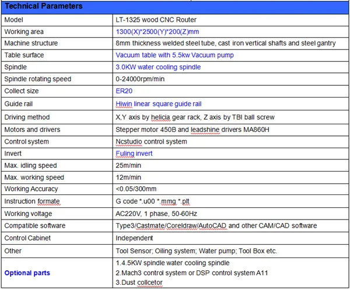Click the '1300(X)*2500(Y)*200(Z)mm' value
The width and height of the screenshot is (350, 289).
pos(157,32)
